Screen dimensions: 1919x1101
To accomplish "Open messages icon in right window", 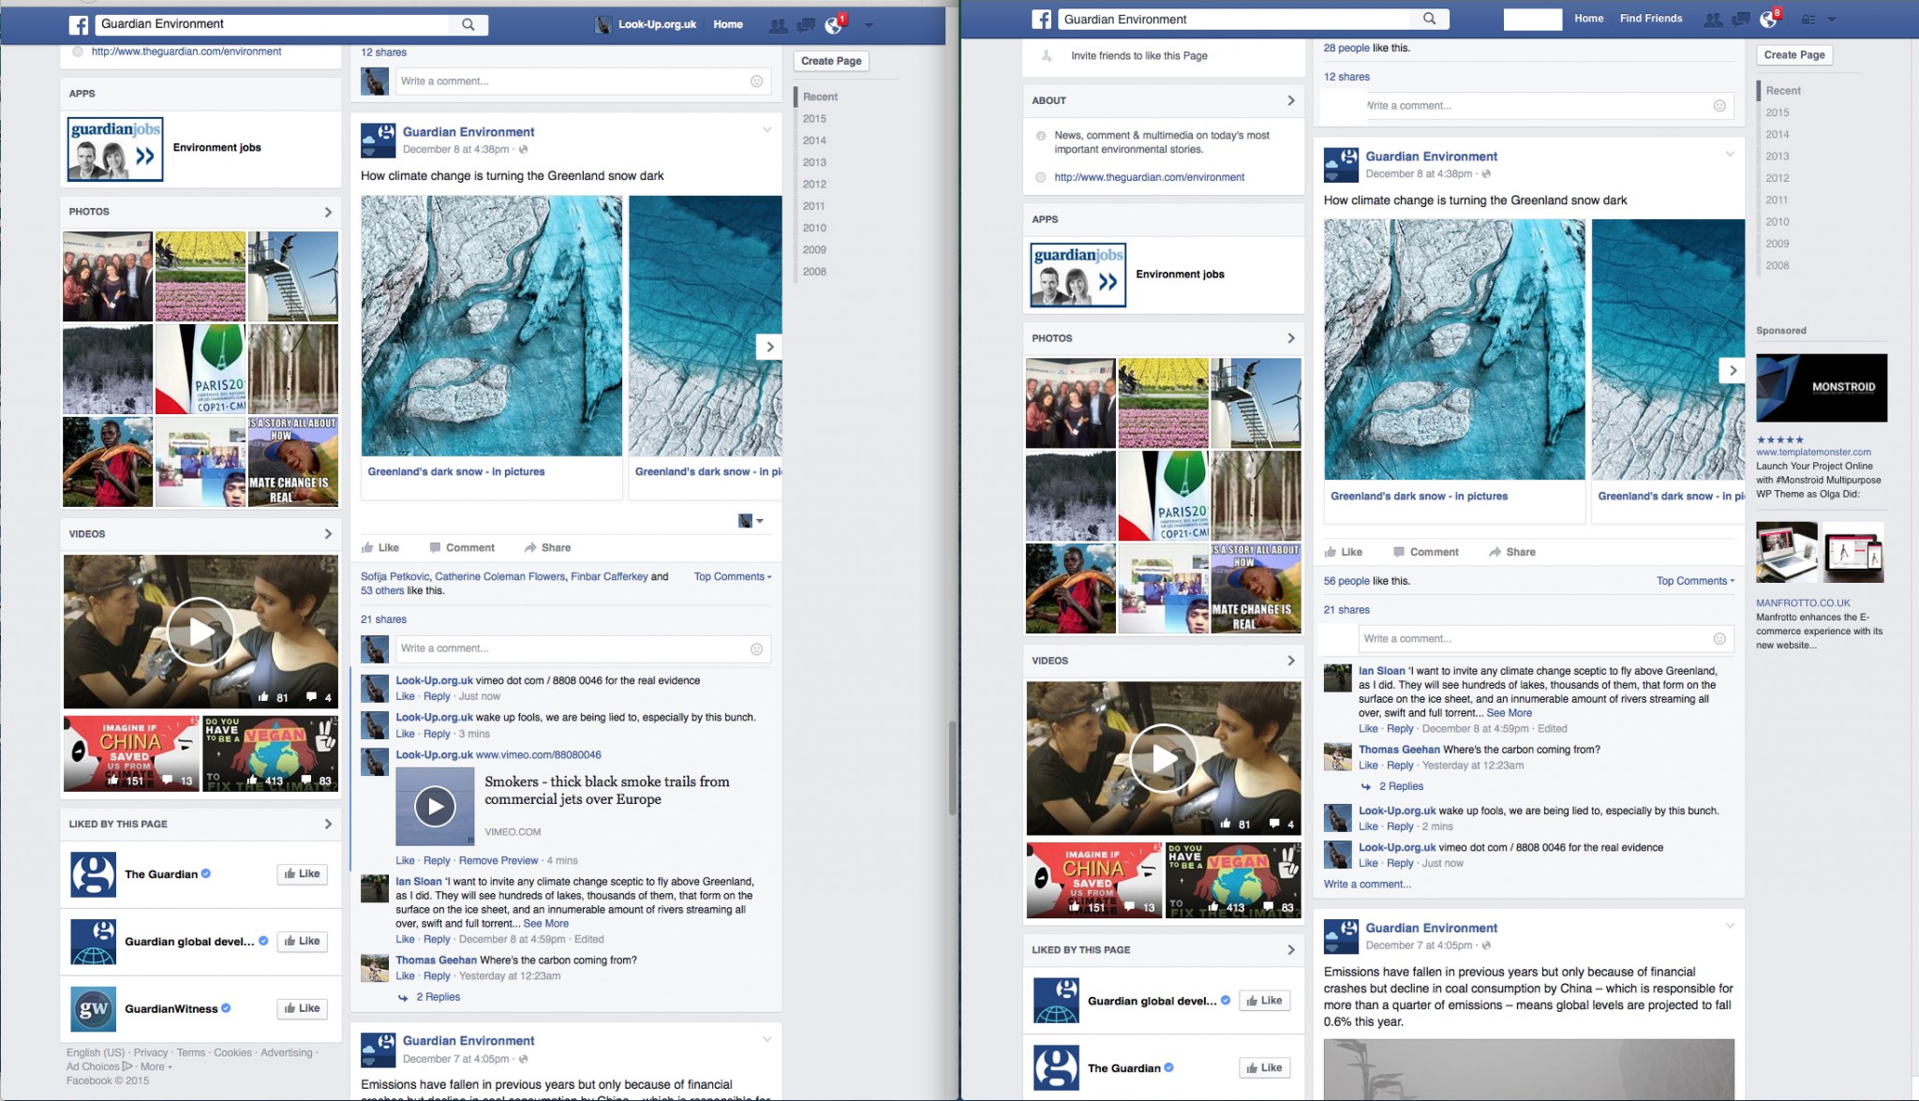I will [1741, 20].
